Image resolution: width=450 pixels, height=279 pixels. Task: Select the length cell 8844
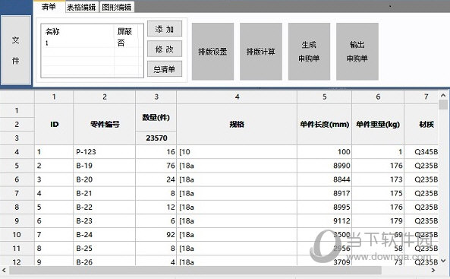pos(324,179)
